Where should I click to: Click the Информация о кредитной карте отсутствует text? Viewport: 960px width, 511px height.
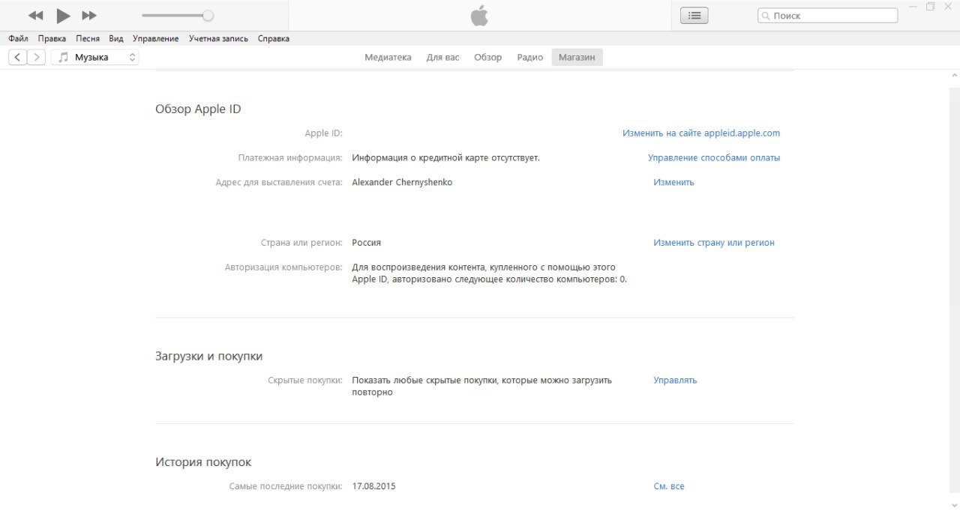click(446, 158)
